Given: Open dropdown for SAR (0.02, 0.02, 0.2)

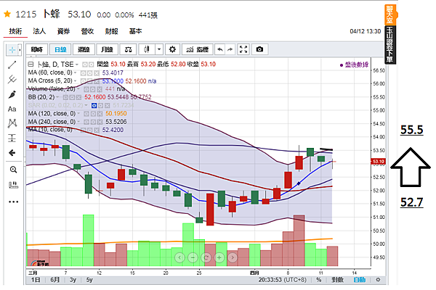Looking at the screenshot, I should 86,105.
